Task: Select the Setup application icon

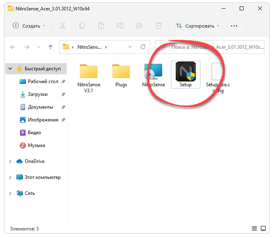Action: click(186, 75)
